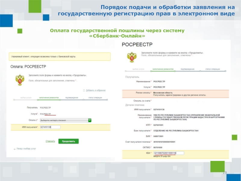The image size is (241, 181).
Task: Select the выбор услуги step in the left form
Action: click(x=26, y=97)
